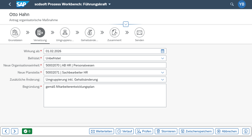Click the information icon in footer

[246, 131]
